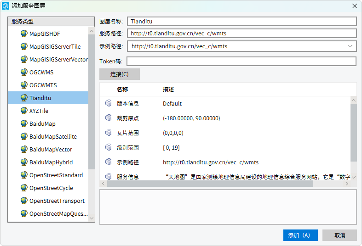Click the 名称 column header
This screenshot has height=246, width=362.
tap(122, 89)
